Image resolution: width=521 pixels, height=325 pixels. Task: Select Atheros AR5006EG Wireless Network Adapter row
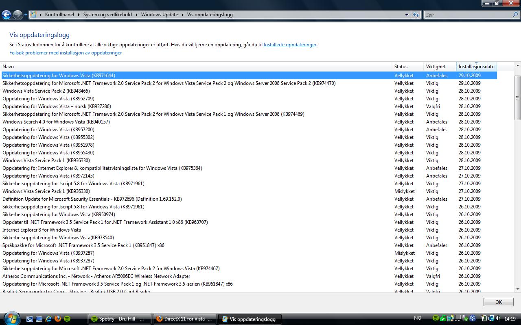(x=249, y=276)
